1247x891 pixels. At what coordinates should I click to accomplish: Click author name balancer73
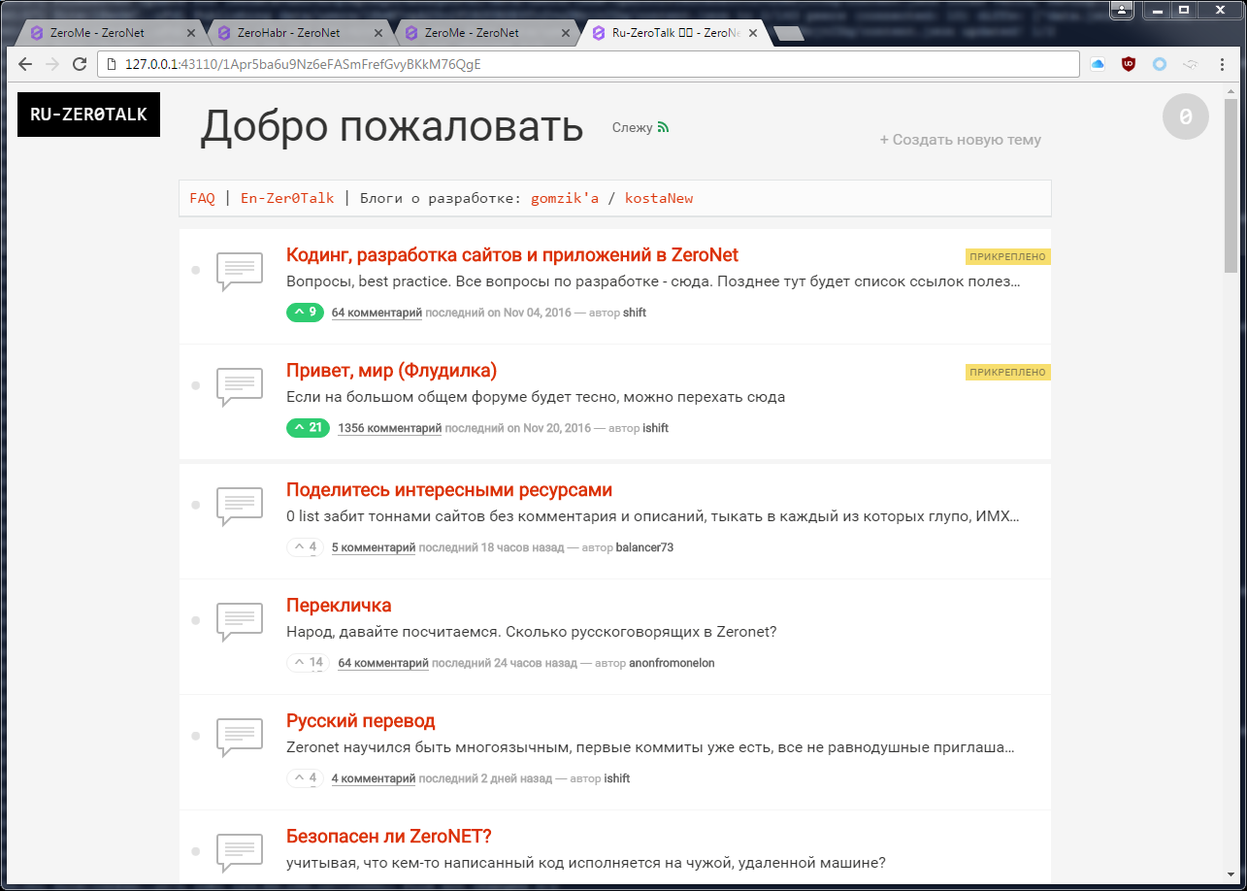point(644,547)
